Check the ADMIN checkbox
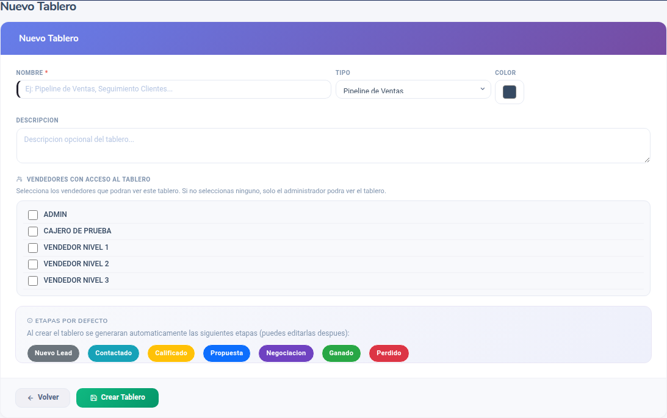The width and height of the screenshot is (667, 418). pos(33,215)
